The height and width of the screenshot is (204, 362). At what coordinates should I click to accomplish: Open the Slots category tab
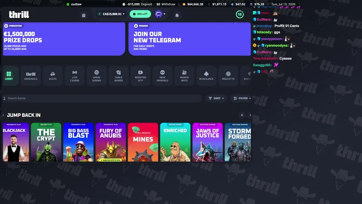click(x=53, y=76)
